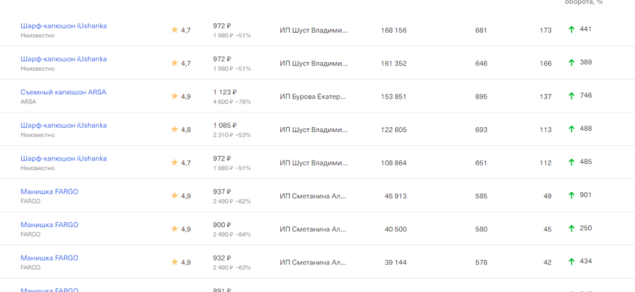Open the Съемный капюшон ARSA product link
The height and width of the screenshot is (292, 635).
click(64, 92)
